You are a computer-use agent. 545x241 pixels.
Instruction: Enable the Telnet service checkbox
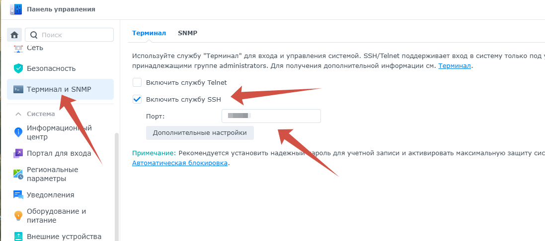tap(137, 83)
